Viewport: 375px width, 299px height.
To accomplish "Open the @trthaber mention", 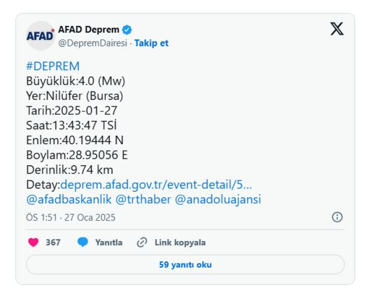I will click(x=143, y=199).
